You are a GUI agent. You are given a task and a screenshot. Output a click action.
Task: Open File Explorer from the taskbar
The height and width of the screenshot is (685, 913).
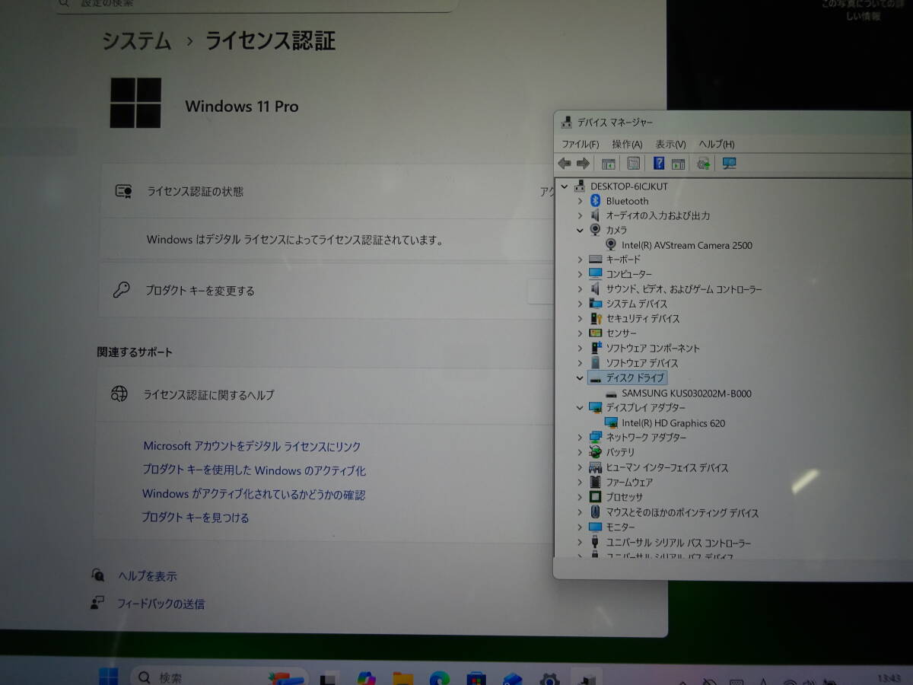coord(403,678)
